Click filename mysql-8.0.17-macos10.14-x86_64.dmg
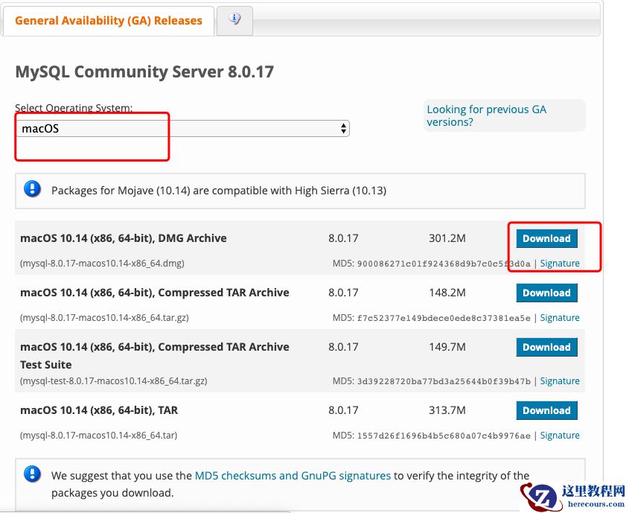The height and width of the screenshot is (513, 629). coord(102,264)
